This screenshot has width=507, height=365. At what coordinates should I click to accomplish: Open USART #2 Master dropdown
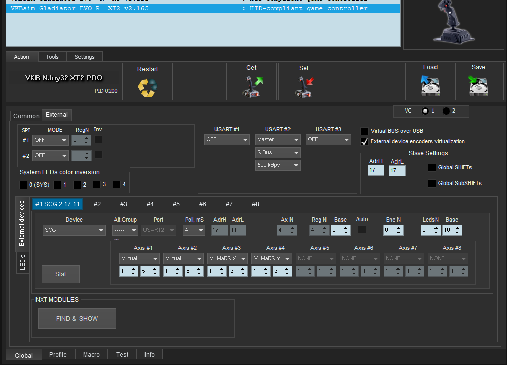tap(277, 140)
